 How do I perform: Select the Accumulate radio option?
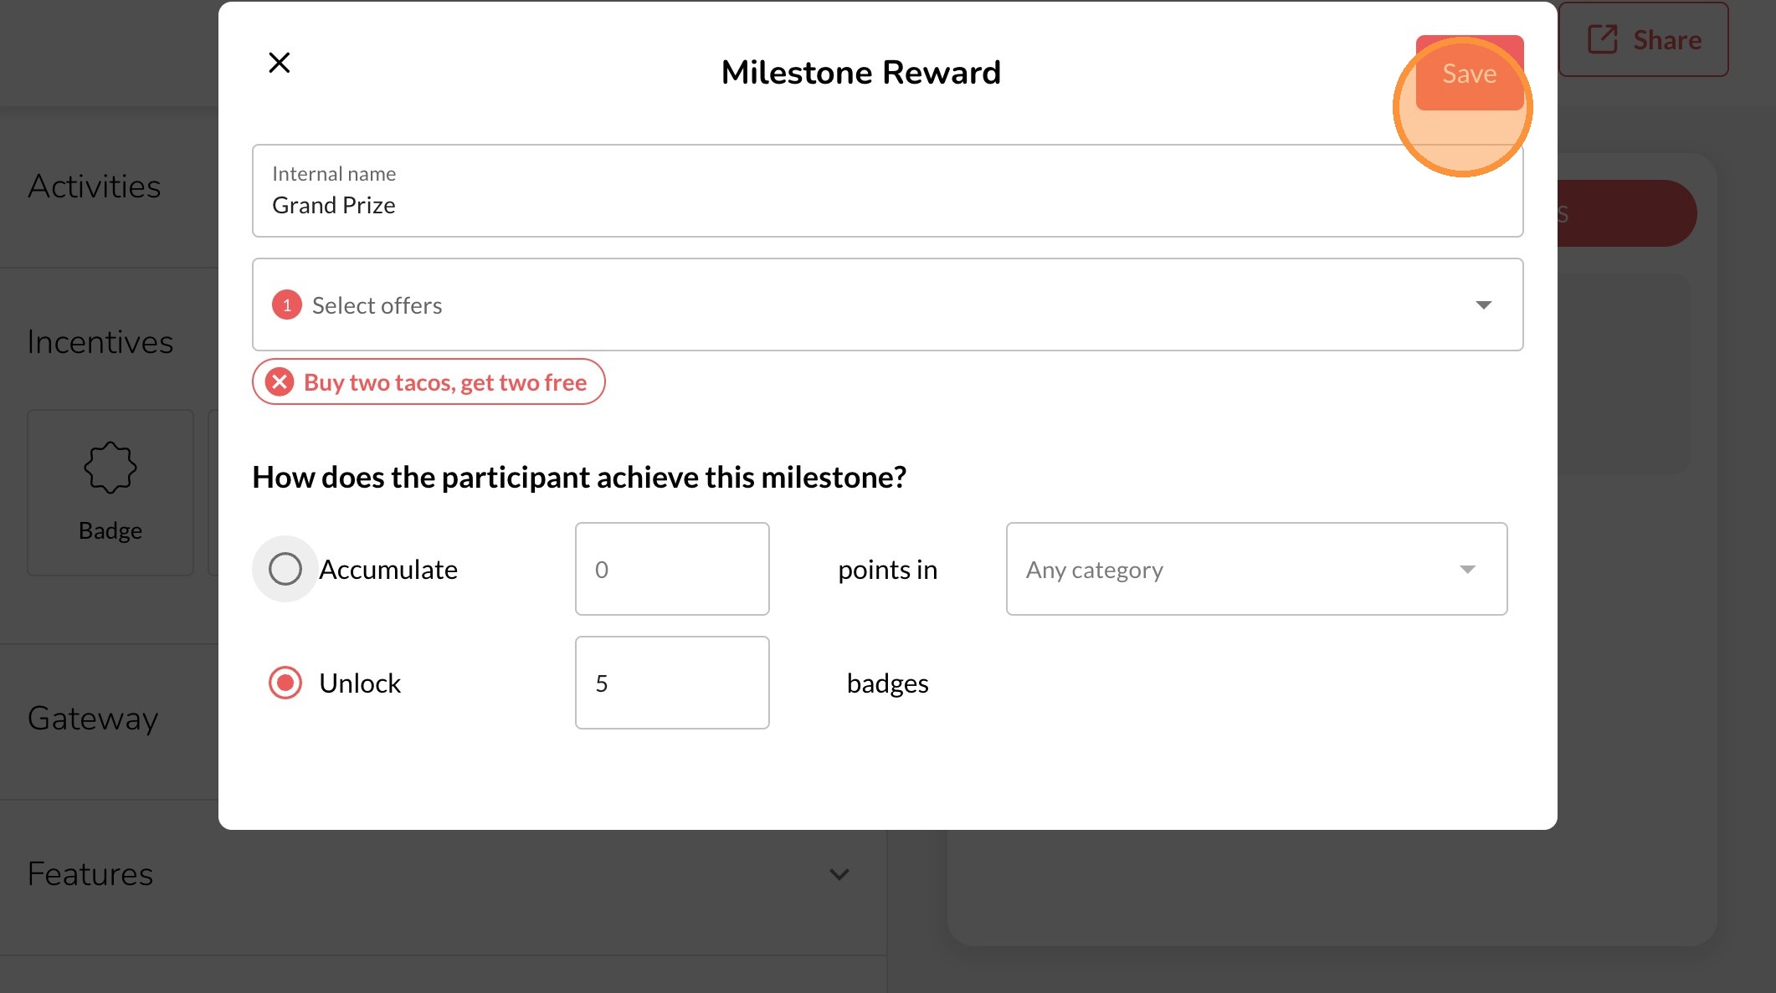coord(285,570)
